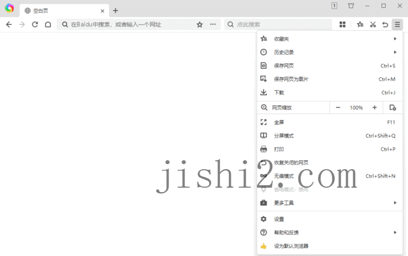408x256 pixels.
Task: Click the thumbs-up default browser icon
Action: pyautogui.click(x=263, y=246)
